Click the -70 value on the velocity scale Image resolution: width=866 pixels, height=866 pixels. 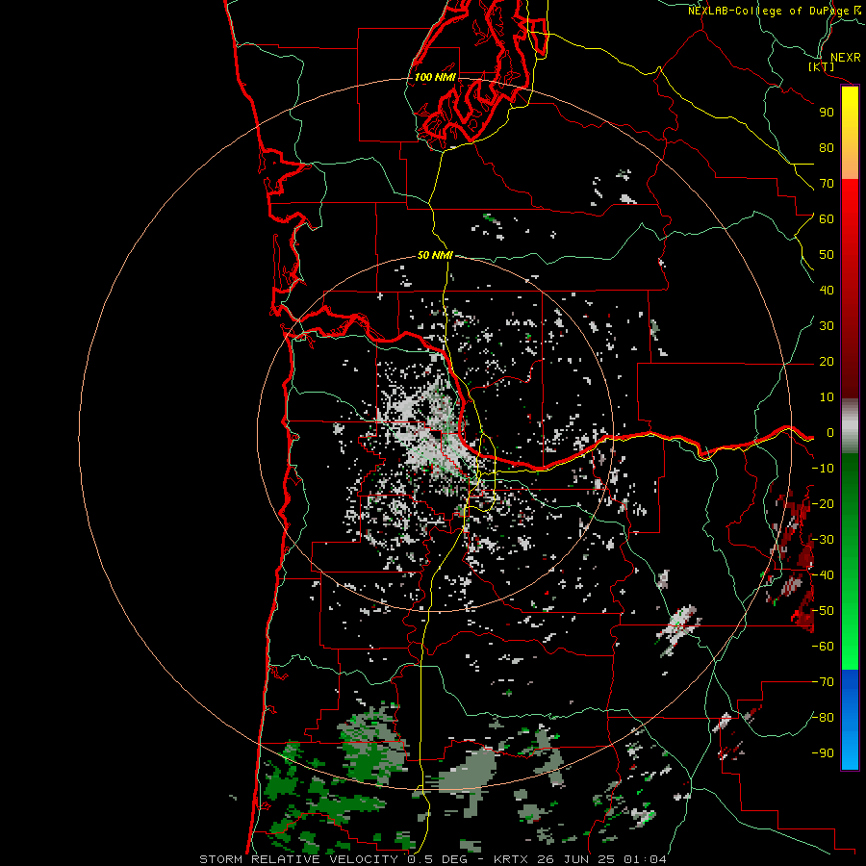823,682
